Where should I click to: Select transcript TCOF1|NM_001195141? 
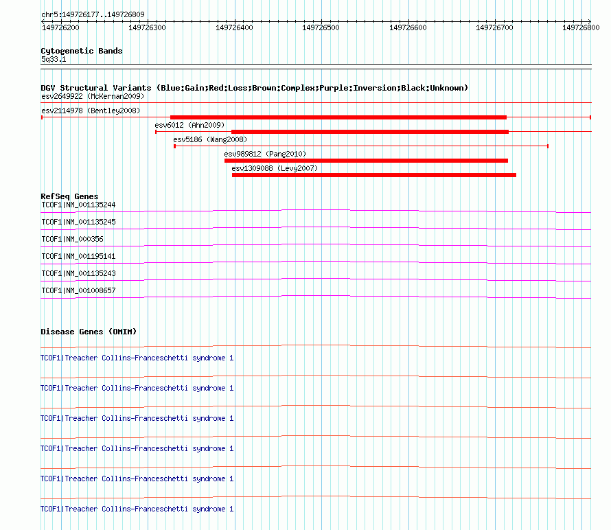(x=78, y=257)
